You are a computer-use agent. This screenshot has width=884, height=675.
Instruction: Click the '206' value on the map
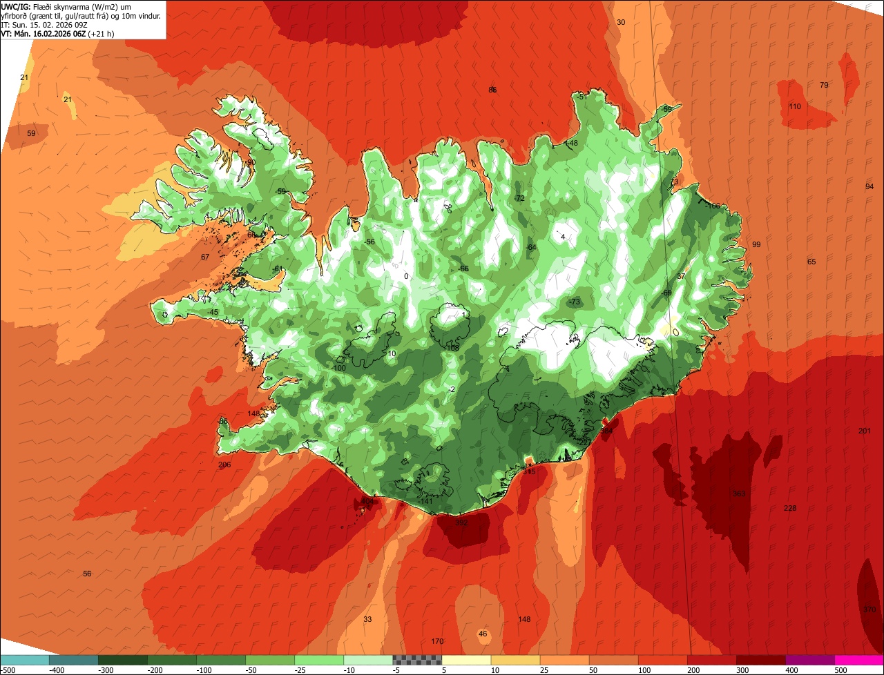(x=224, y=464)
